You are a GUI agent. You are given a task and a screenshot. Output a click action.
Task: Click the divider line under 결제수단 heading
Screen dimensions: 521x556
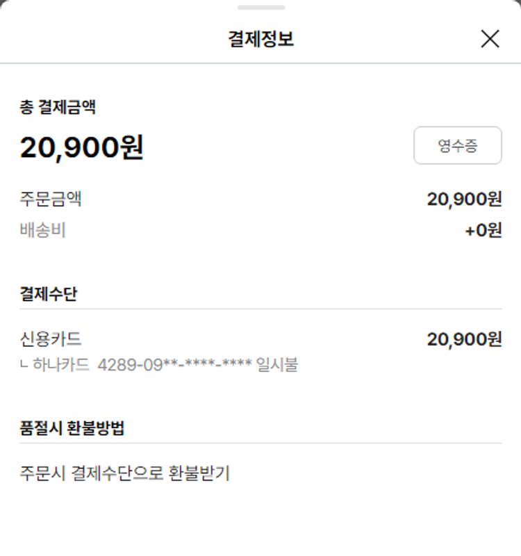pyautogui.click(x=260, y=309)
